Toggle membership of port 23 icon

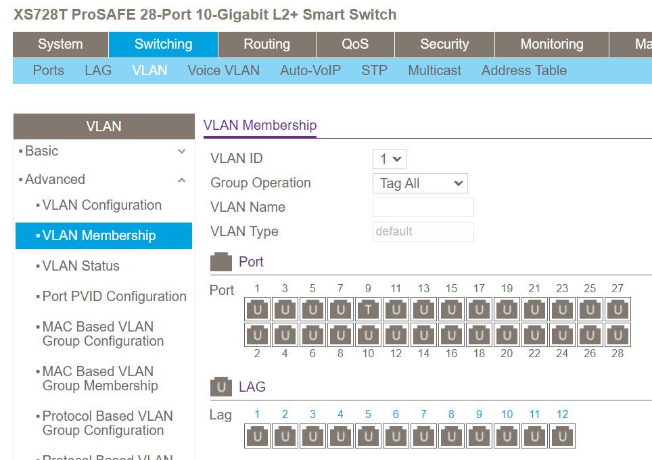[562, 309]
